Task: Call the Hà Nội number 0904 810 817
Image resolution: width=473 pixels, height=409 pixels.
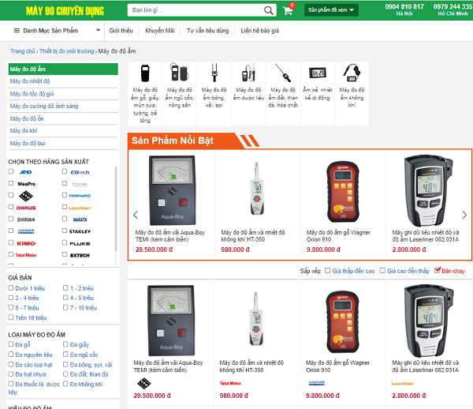Action: click(x=404, y=6)
